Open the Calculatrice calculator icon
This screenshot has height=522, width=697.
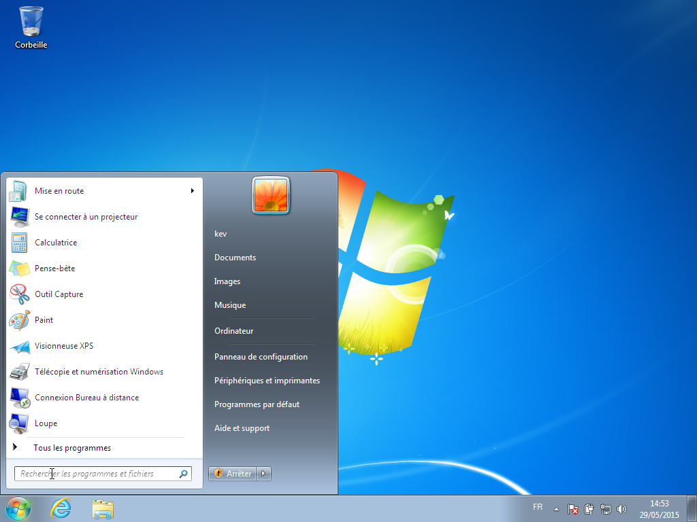click(x=20, y=243)
